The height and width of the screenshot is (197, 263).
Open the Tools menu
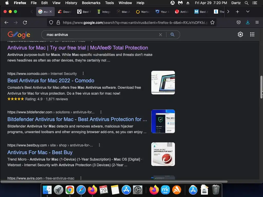pos(109,3)
